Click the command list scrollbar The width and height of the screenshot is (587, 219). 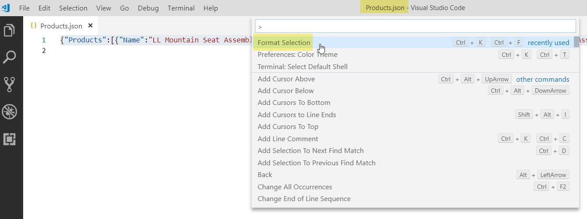[577, 42]
